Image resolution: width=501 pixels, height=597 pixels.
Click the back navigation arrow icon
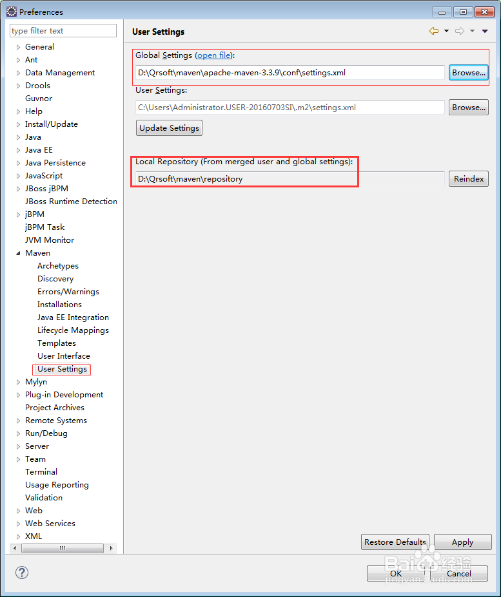pos(433,31)
